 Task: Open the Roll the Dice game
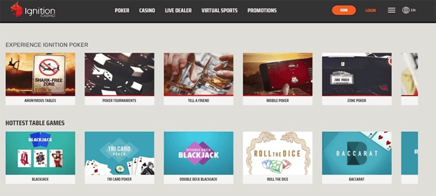tap(277, 158)
